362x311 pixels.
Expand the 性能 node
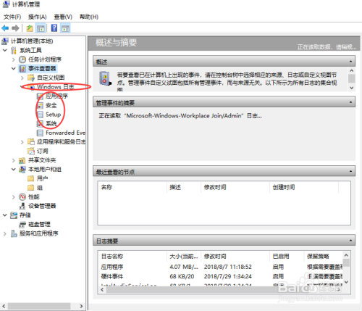pyautogui.click(x=14, y=197)
